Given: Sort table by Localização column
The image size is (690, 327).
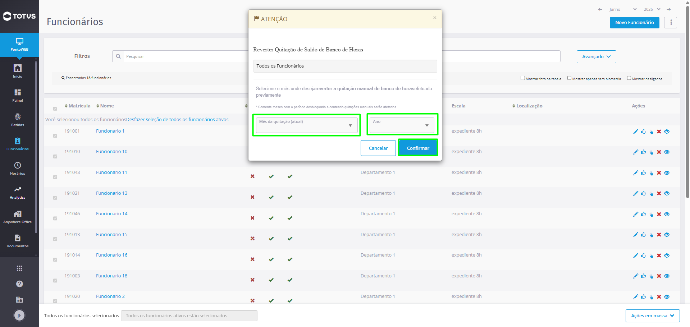Looking at the screenshot, I should tap(527, 106).
